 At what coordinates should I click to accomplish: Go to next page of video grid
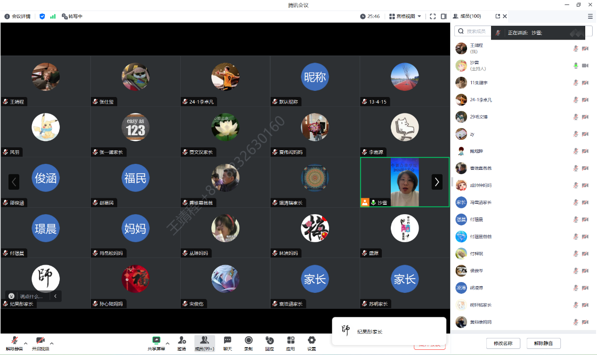tap(437, 182)
